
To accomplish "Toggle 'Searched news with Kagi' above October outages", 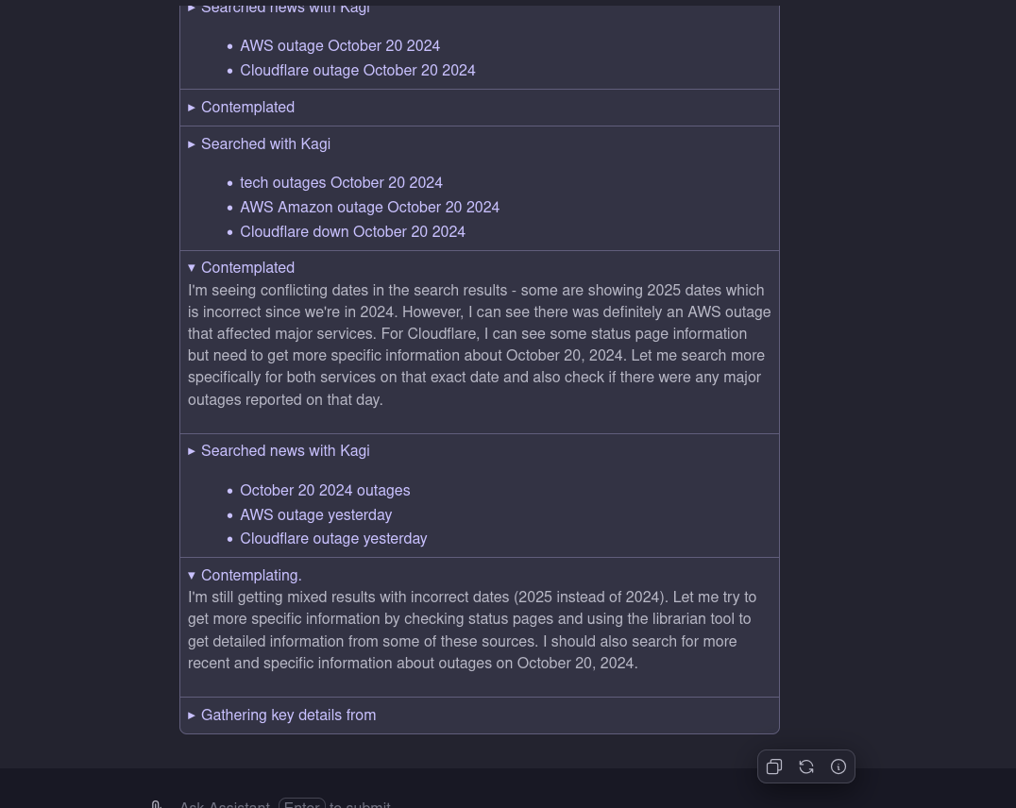I will pyautogui.click(x=284, y=451).
